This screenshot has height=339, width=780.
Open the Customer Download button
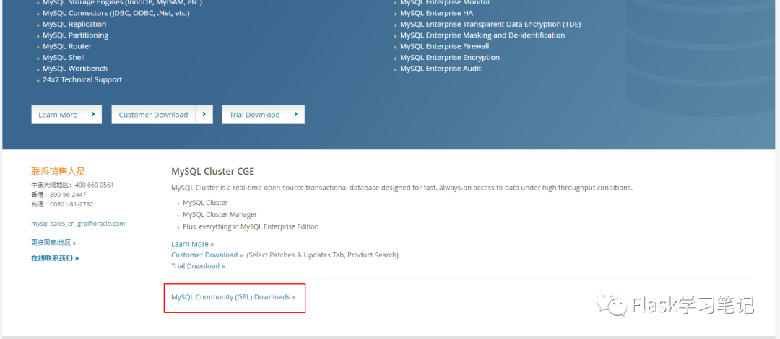pos(162,115)
